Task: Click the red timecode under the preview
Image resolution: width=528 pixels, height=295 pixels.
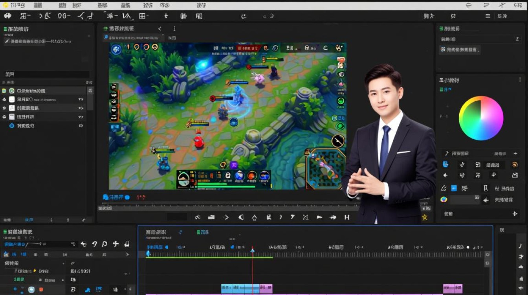Action: [141, 197]
